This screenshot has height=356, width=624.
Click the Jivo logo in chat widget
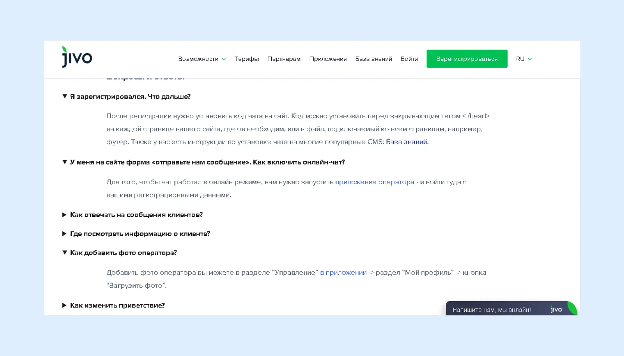pos(556,310)
